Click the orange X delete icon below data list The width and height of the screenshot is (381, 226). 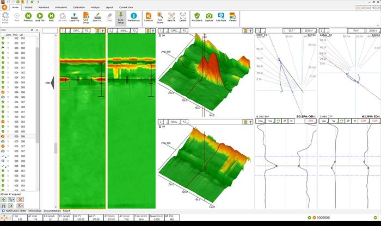coord(20,199)
